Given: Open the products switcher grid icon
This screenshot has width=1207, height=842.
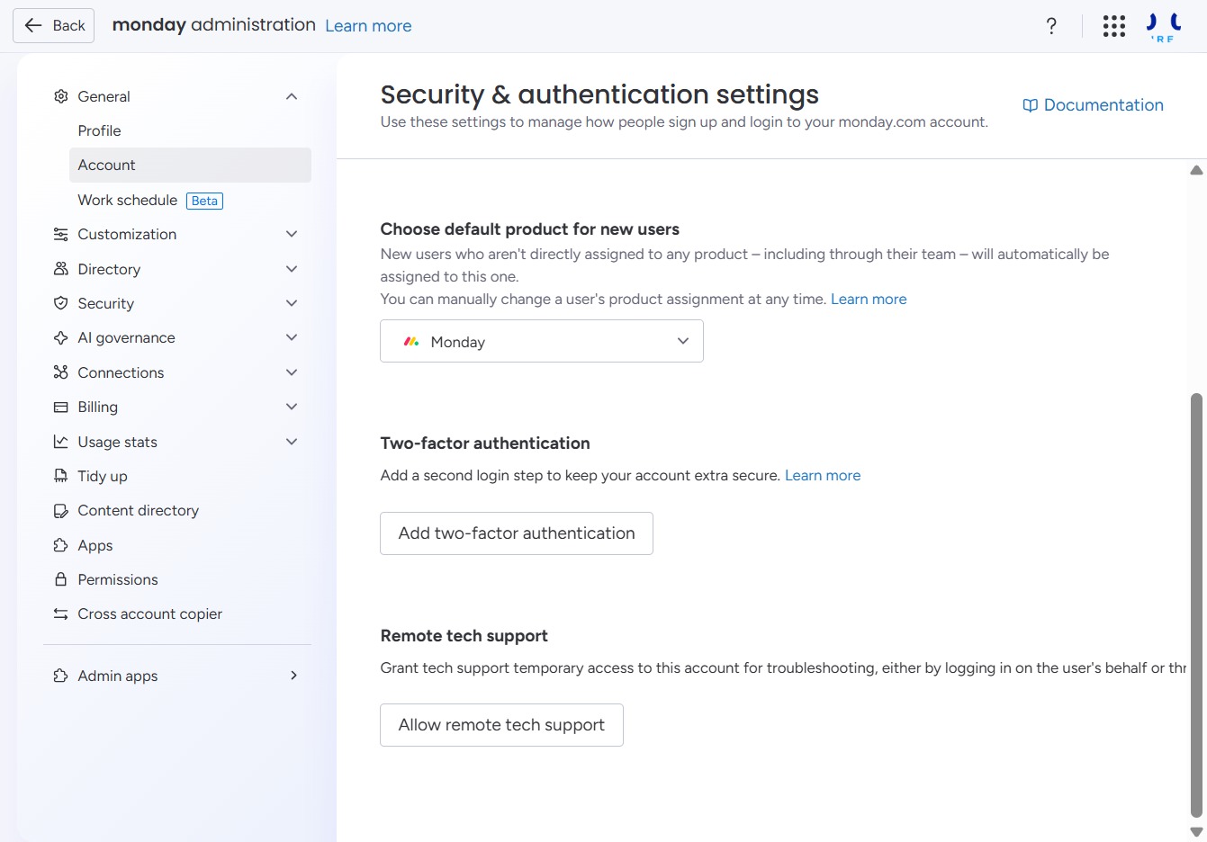Looking at the screenshot, I should tap(1114, 26).
